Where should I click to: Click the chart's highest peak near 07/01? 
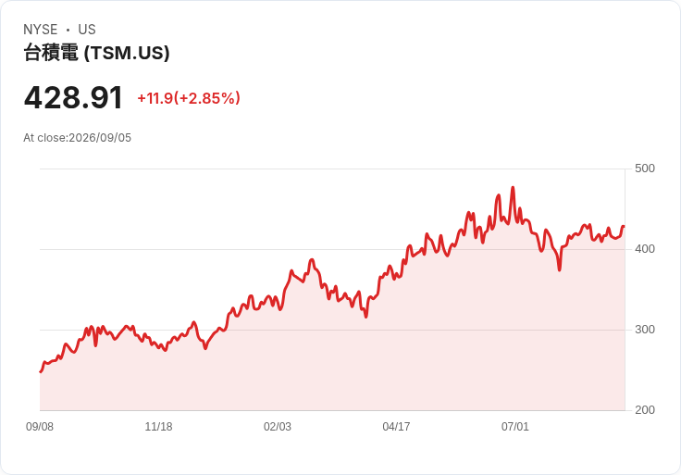pos(513,188)
